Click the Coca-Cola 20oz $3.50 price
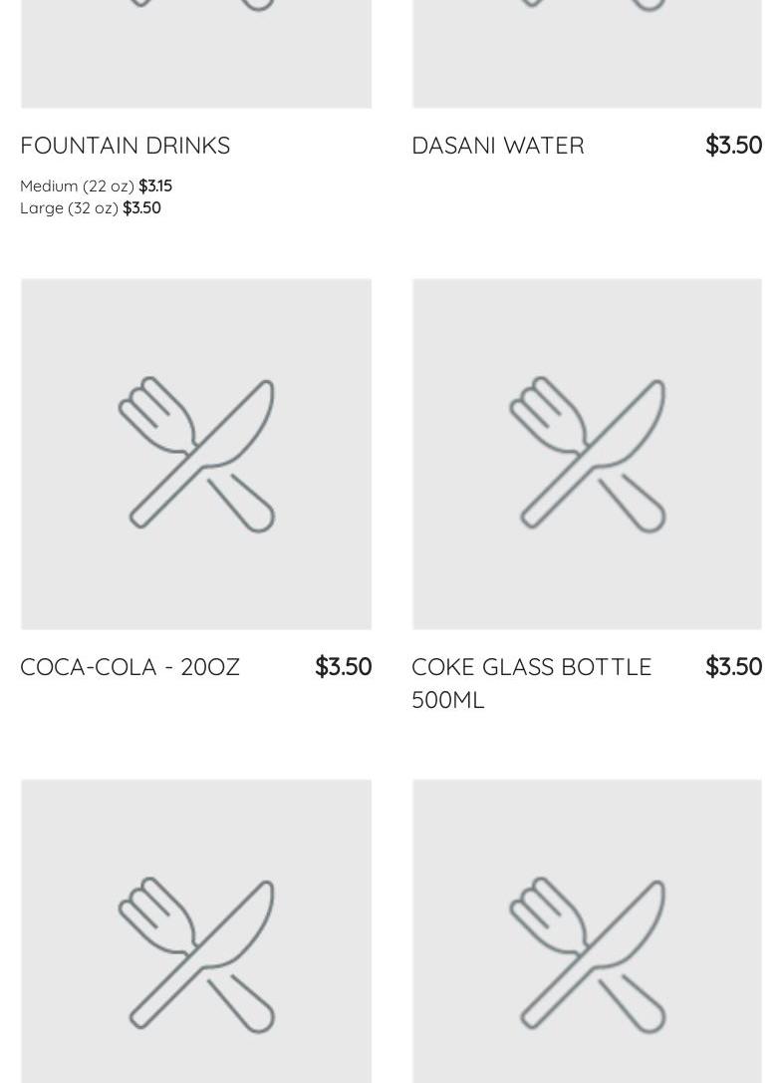This screenshot has width=782, height=1083. click(x=343, y=666)
